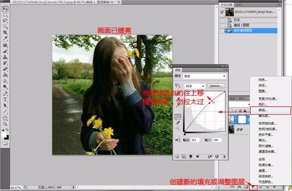Click the layer style fx icon
Image resolution: width=292 pixels, height=191 pixels.
[x=239, y=187]
